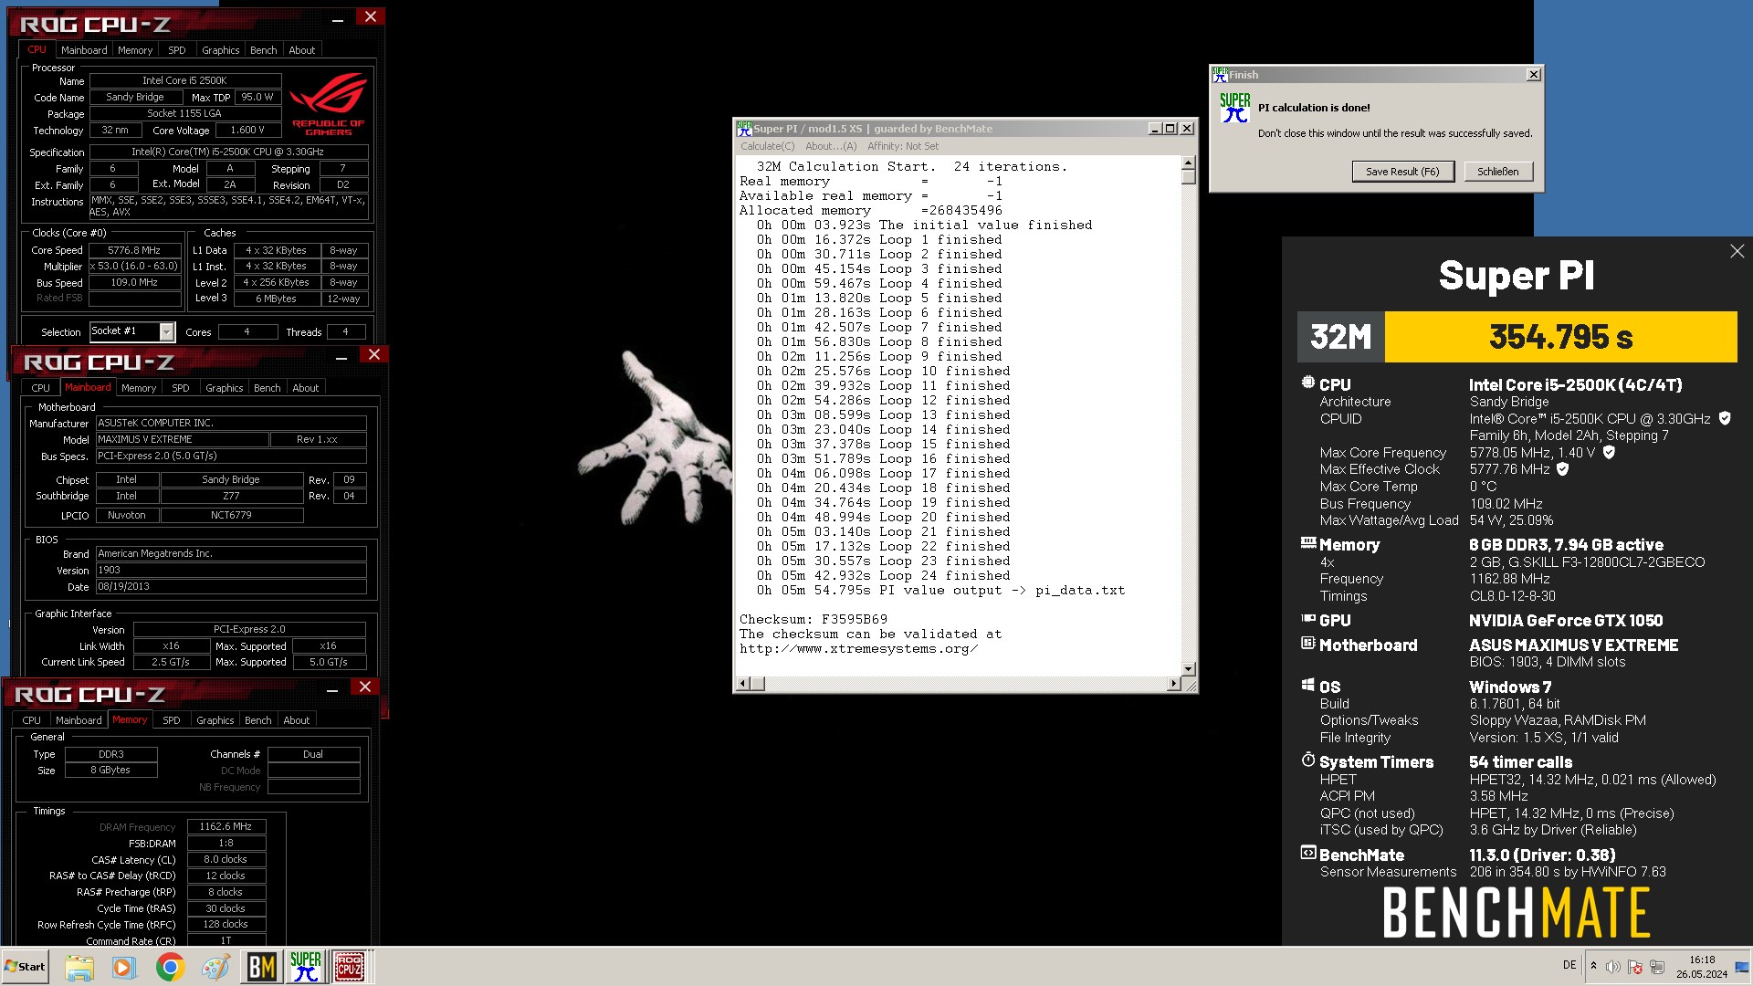The image size is (1753, 986).
Task: Close the BenchMate Super PI result panel
Action: (1737, 251)
